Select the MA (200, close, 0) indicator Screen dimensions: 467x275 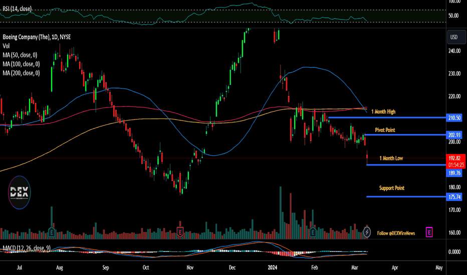[21, 73]
